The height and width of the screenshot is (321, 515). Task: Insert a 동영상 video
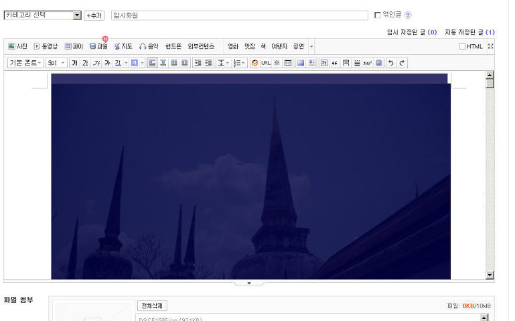tap(46, 46)
